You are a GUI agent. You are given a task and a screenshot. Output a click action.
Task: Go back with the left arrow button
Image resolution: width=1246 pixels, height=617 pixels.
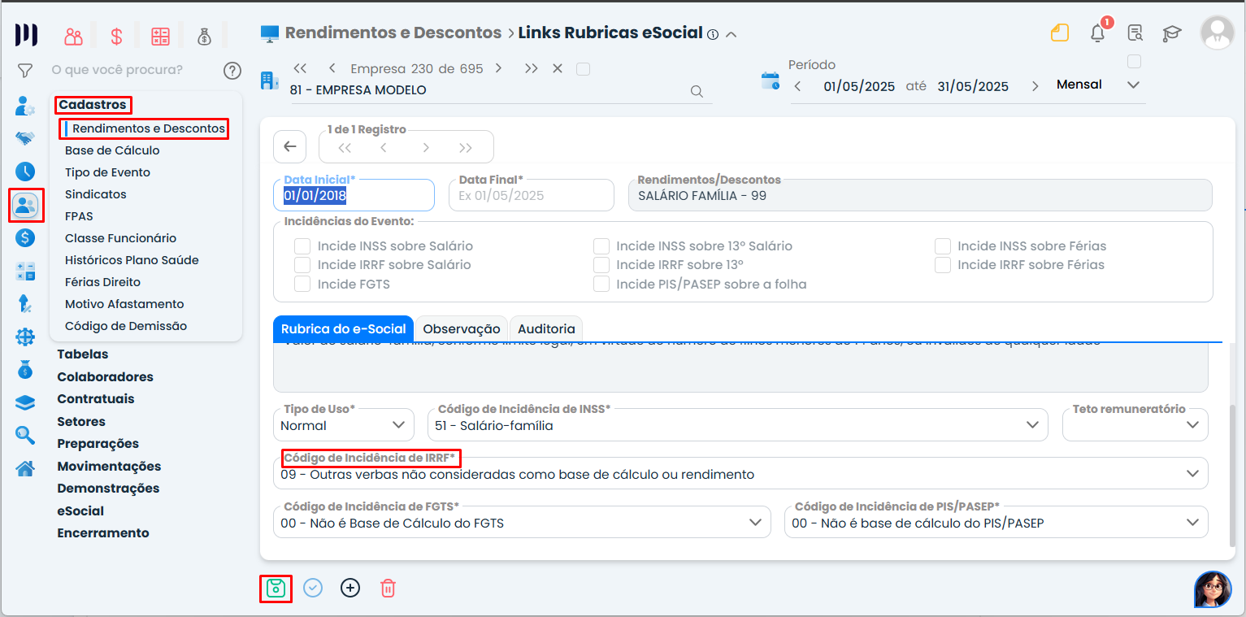click(290, 147)
